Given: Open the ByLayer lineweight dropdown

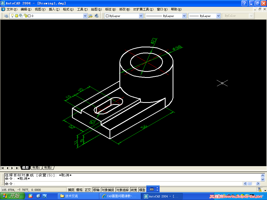Looking at the screenshot, I should 218,16.
